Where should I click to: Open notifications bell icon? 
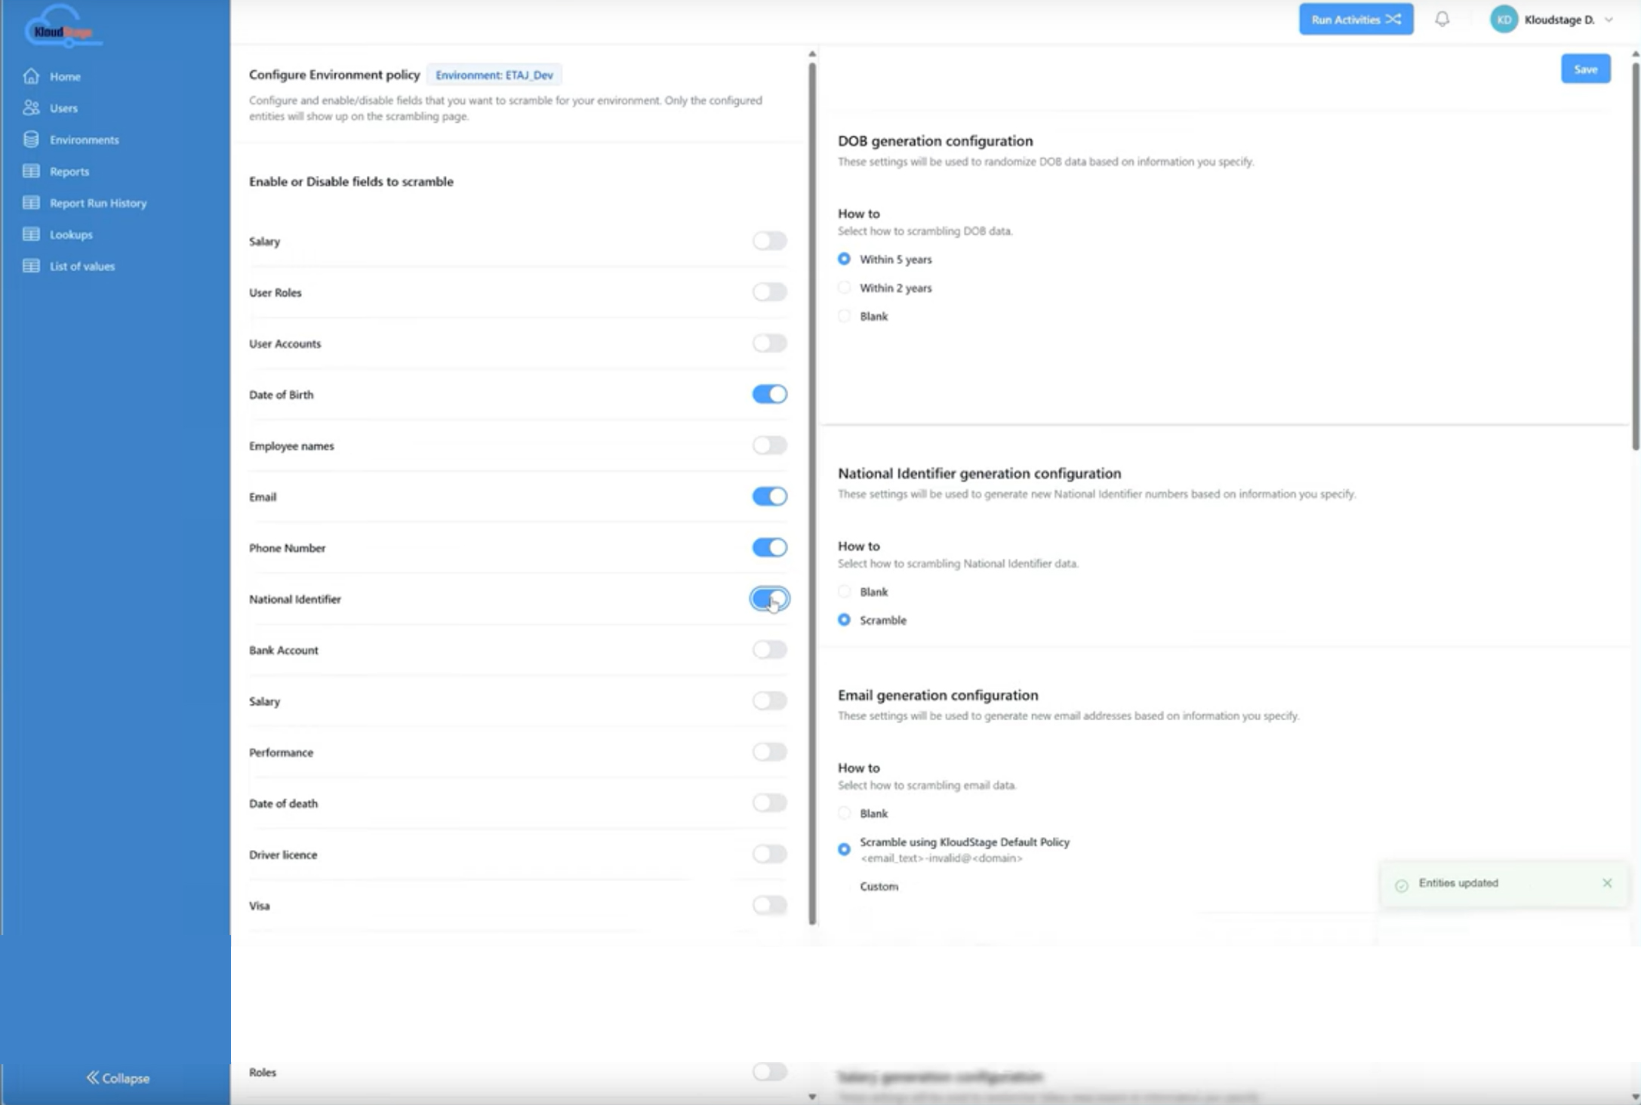coord(1442,20)
